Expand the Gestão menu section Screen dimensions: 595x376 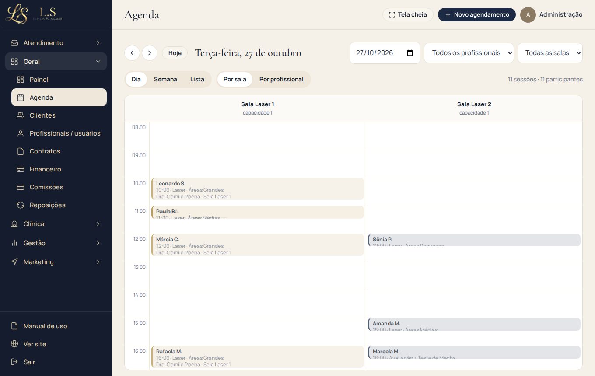[56, 243]
